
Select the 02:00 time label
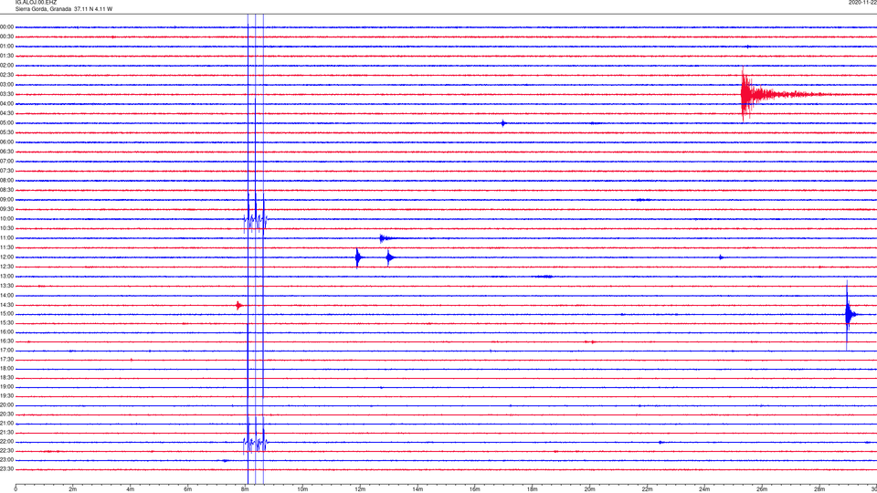point(6,65)
